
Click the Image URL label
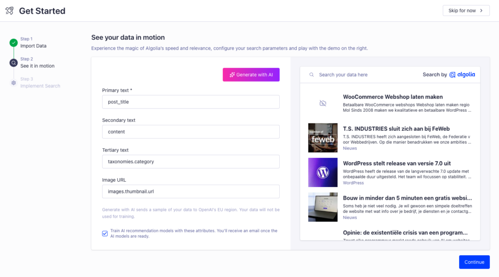tap(114, 180)
